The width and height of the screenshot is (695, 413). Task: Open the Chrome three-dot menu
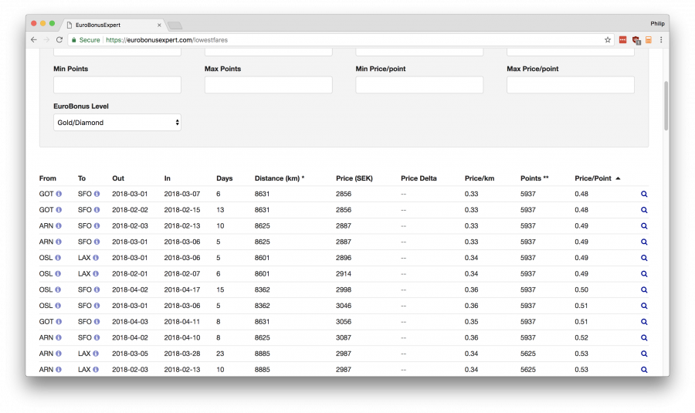(x=661, y=39)
